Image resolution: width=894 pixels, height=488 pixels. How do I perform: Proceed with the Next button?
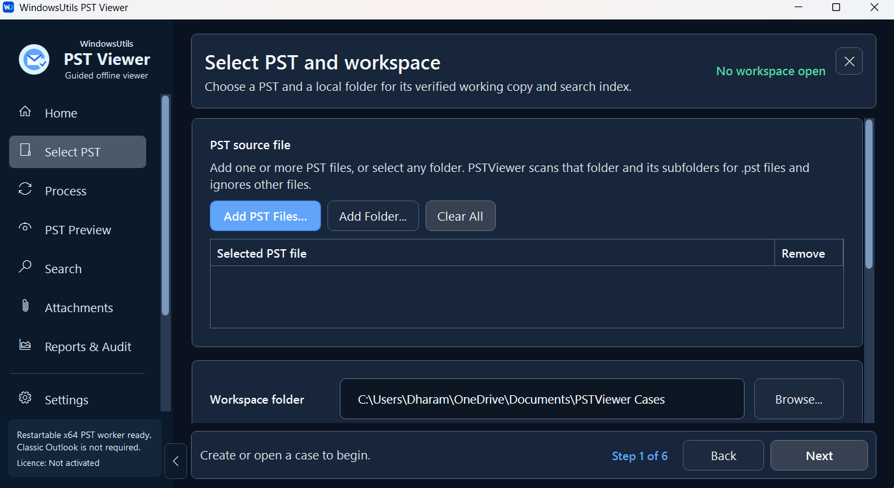(819, 456)
